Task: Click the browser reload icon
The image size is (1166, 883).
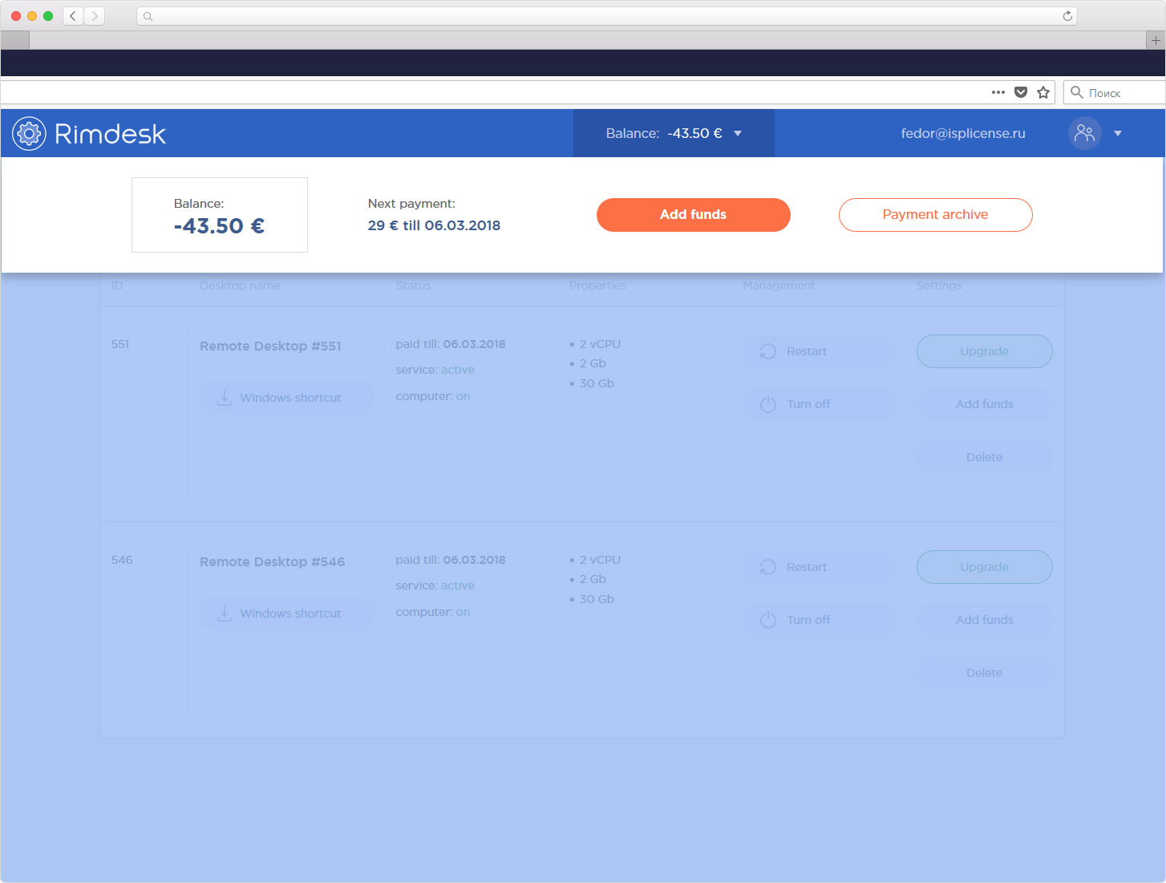Action: (x=1067, y=16)
